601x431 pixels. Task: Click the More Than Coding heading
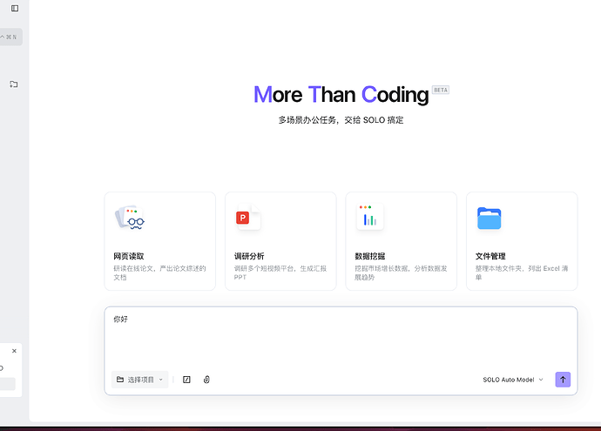click(341, 95)
